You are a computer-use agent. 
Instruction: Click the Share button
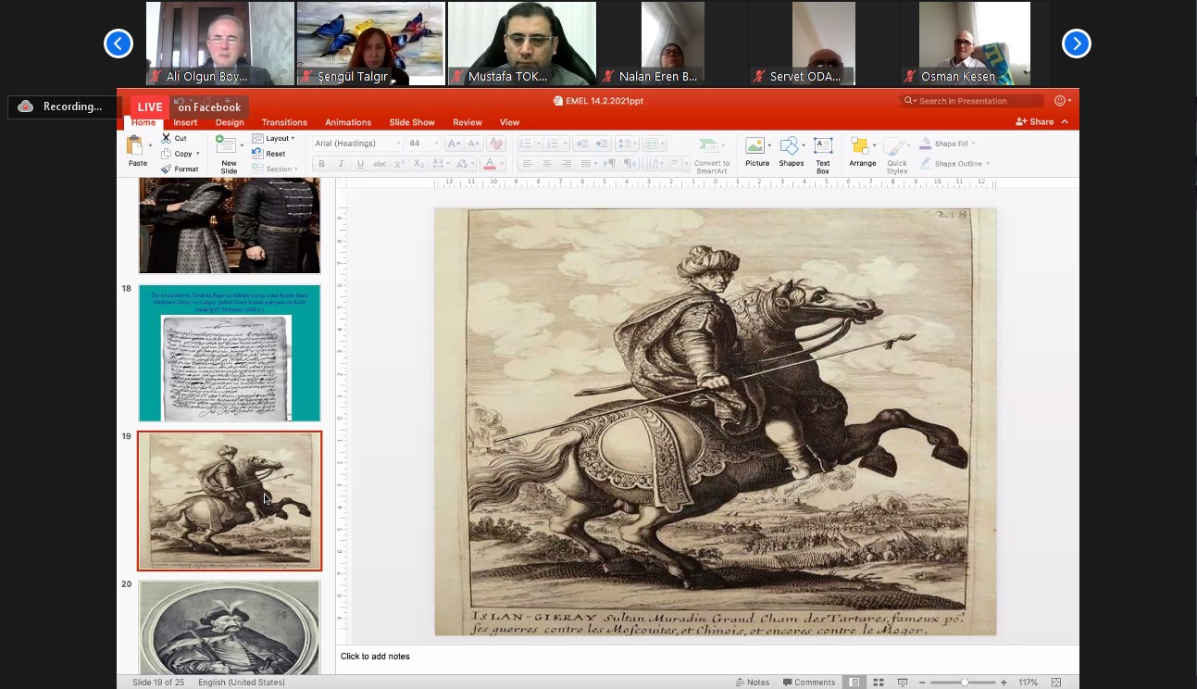pyautogui.click(x=1035, y=121)
